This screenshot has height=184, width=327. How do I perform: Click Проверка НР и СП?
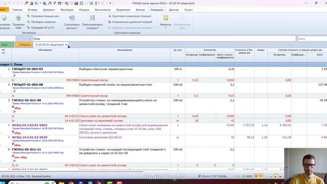pyautogui.click(x=40, y=28)
